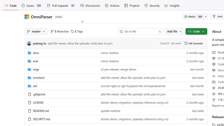
Task: Click the watchers eye icon in About
Action: (x=214, y=94)
